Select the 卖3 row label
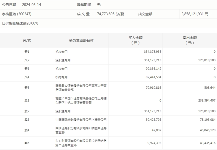The width and height of the screenshot is (217, 150). coord(27,119)
